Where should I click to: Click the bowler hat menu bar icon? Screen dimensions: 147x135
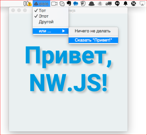(x=91, y=4)
